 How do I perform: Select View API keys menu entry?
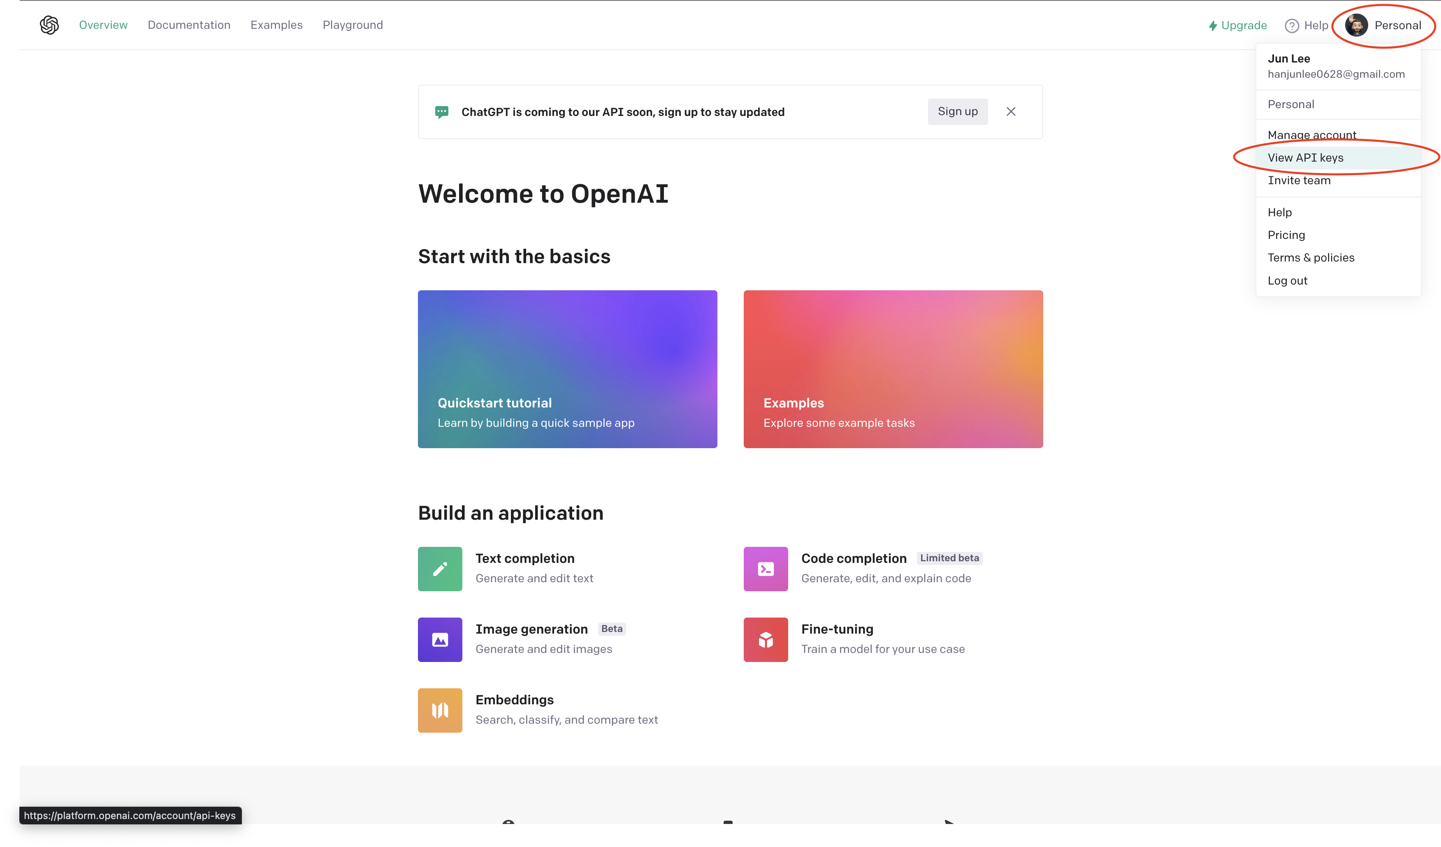(1305, 158)
